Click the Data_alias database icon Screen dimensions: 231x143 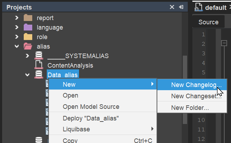point(39,74)
